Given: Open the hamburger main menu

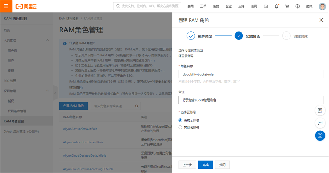Looking at the screenshot, I should click(x=6, y=6).
